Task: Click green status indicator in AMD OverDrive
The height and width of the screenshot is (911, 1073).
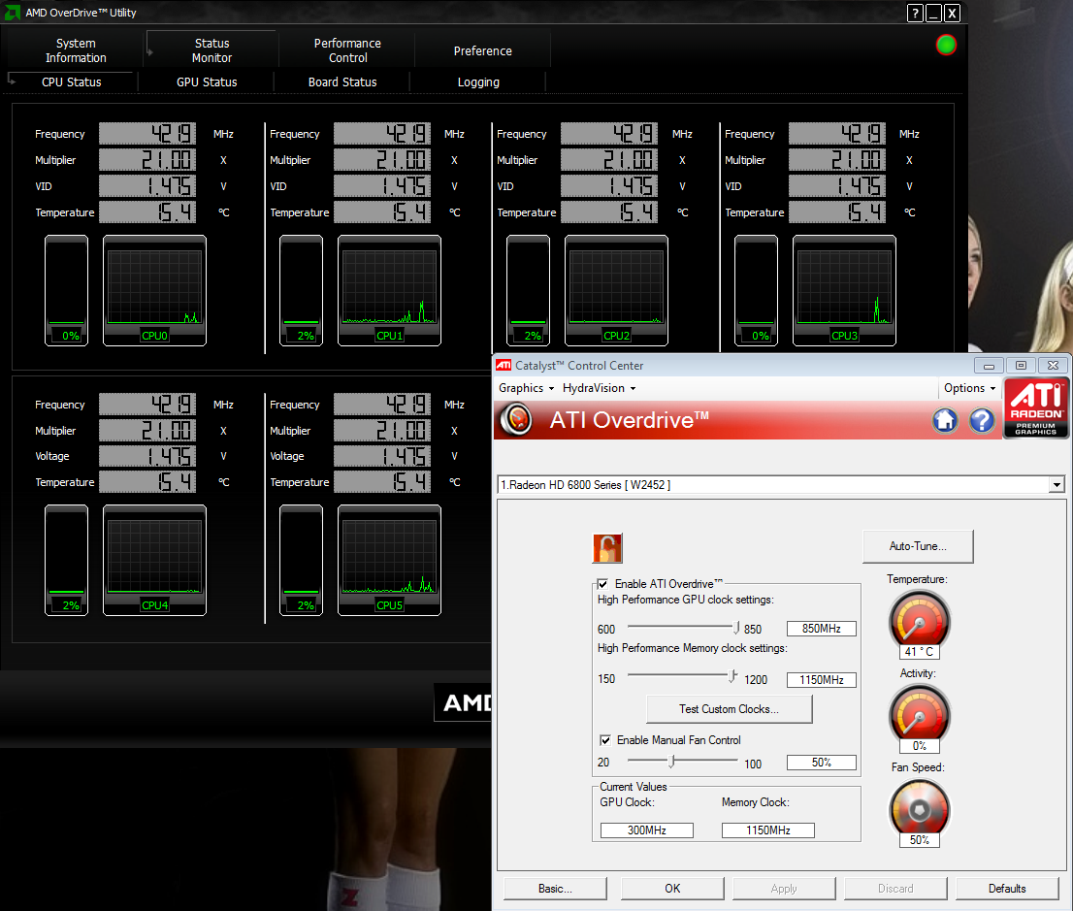Action: pyautogui.click(x=947, y=46)
